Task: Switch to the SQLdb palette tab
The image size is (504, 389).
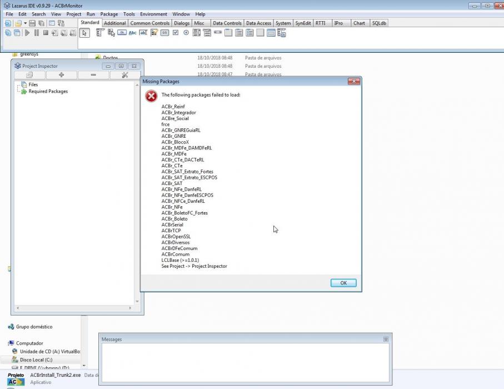Action: click(380, 23)
